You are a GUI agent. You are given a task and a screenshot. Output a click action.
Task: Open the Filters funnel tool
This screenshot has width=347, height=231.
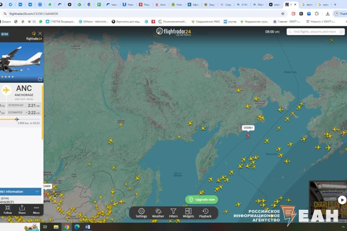(x=173, y=212)
